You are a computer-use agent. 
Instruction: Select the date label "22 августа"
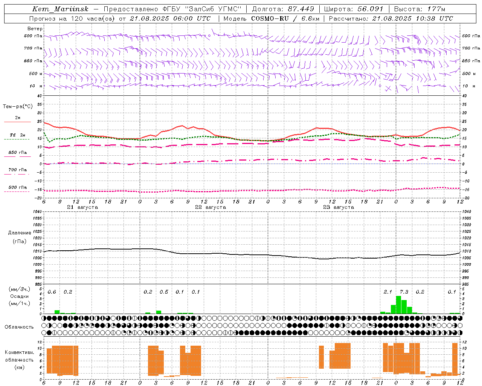(x=210, y=207)
